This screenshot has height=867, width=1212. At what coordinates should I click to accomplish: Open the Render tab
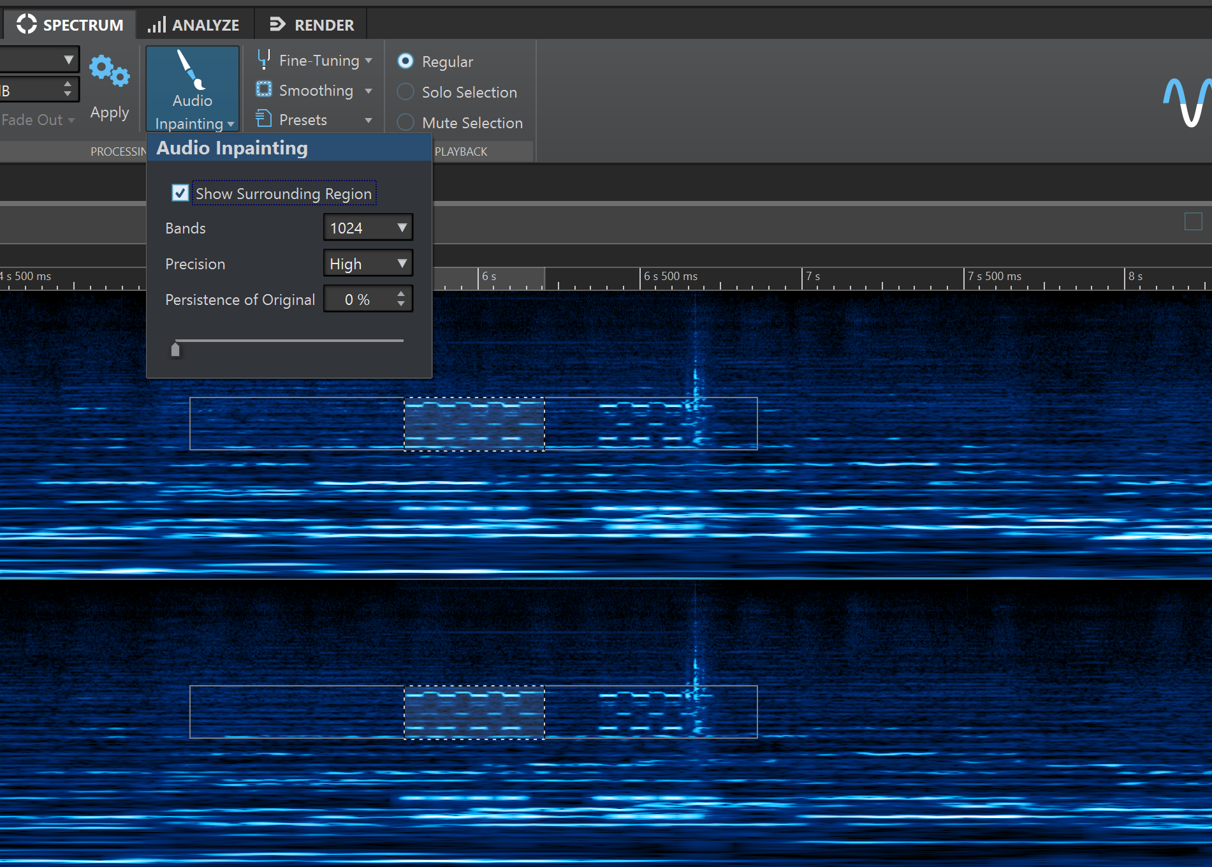[x=311, y=25]
